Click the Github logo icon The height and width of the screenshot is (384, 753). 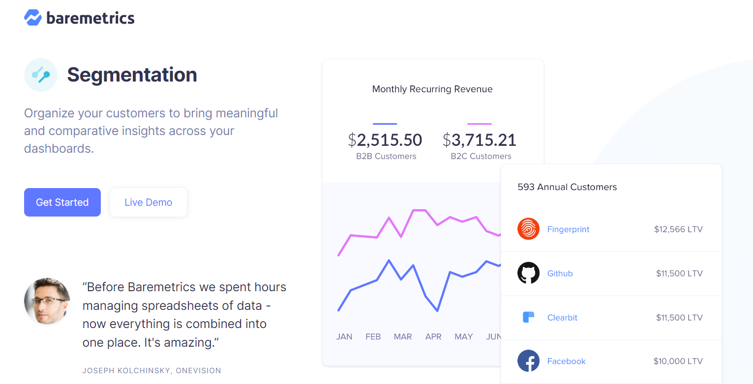click(528, 273)
